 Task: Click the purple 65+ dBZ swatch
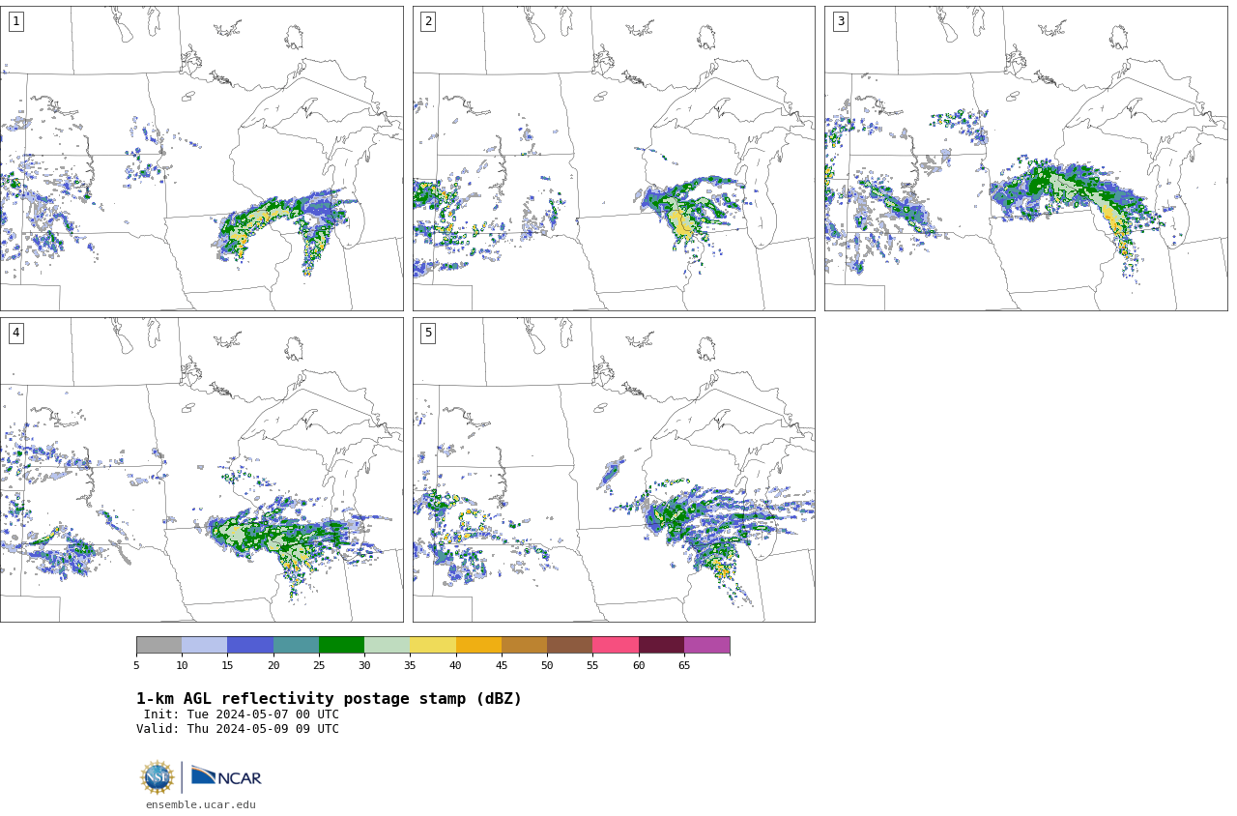[x=706, y=645]
